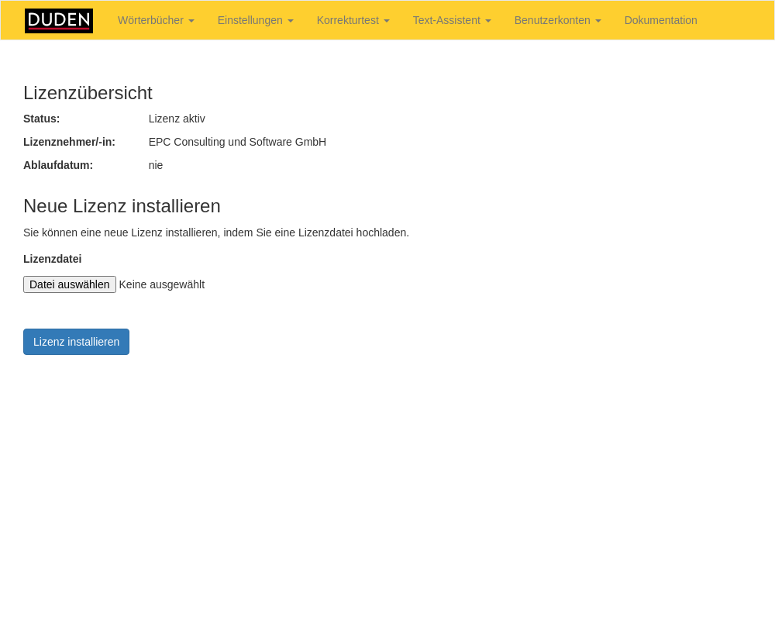
Task: Click the caret arrow beside Text-Assistent
Action: click(x=488, y=21)
